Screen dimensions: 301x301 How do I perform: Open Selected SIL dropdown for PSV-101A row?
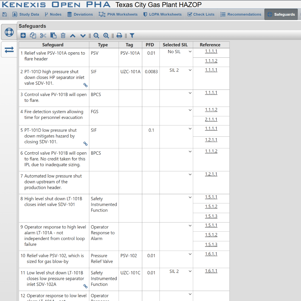pos(176,52)
